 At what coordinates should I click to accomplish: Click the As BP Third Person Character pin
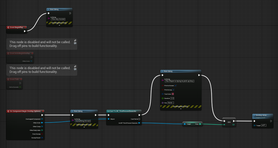139,123
